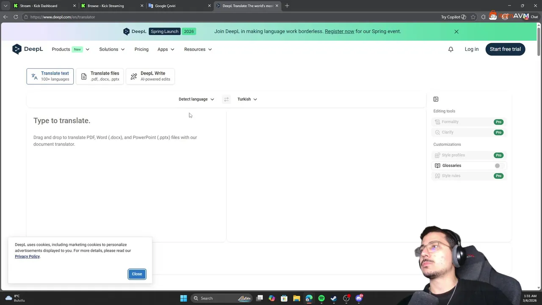Image resolution: width=542 pixels, height=305 pixels.
Task: Open the Windows Start menu
Action: tap(183, 298)
